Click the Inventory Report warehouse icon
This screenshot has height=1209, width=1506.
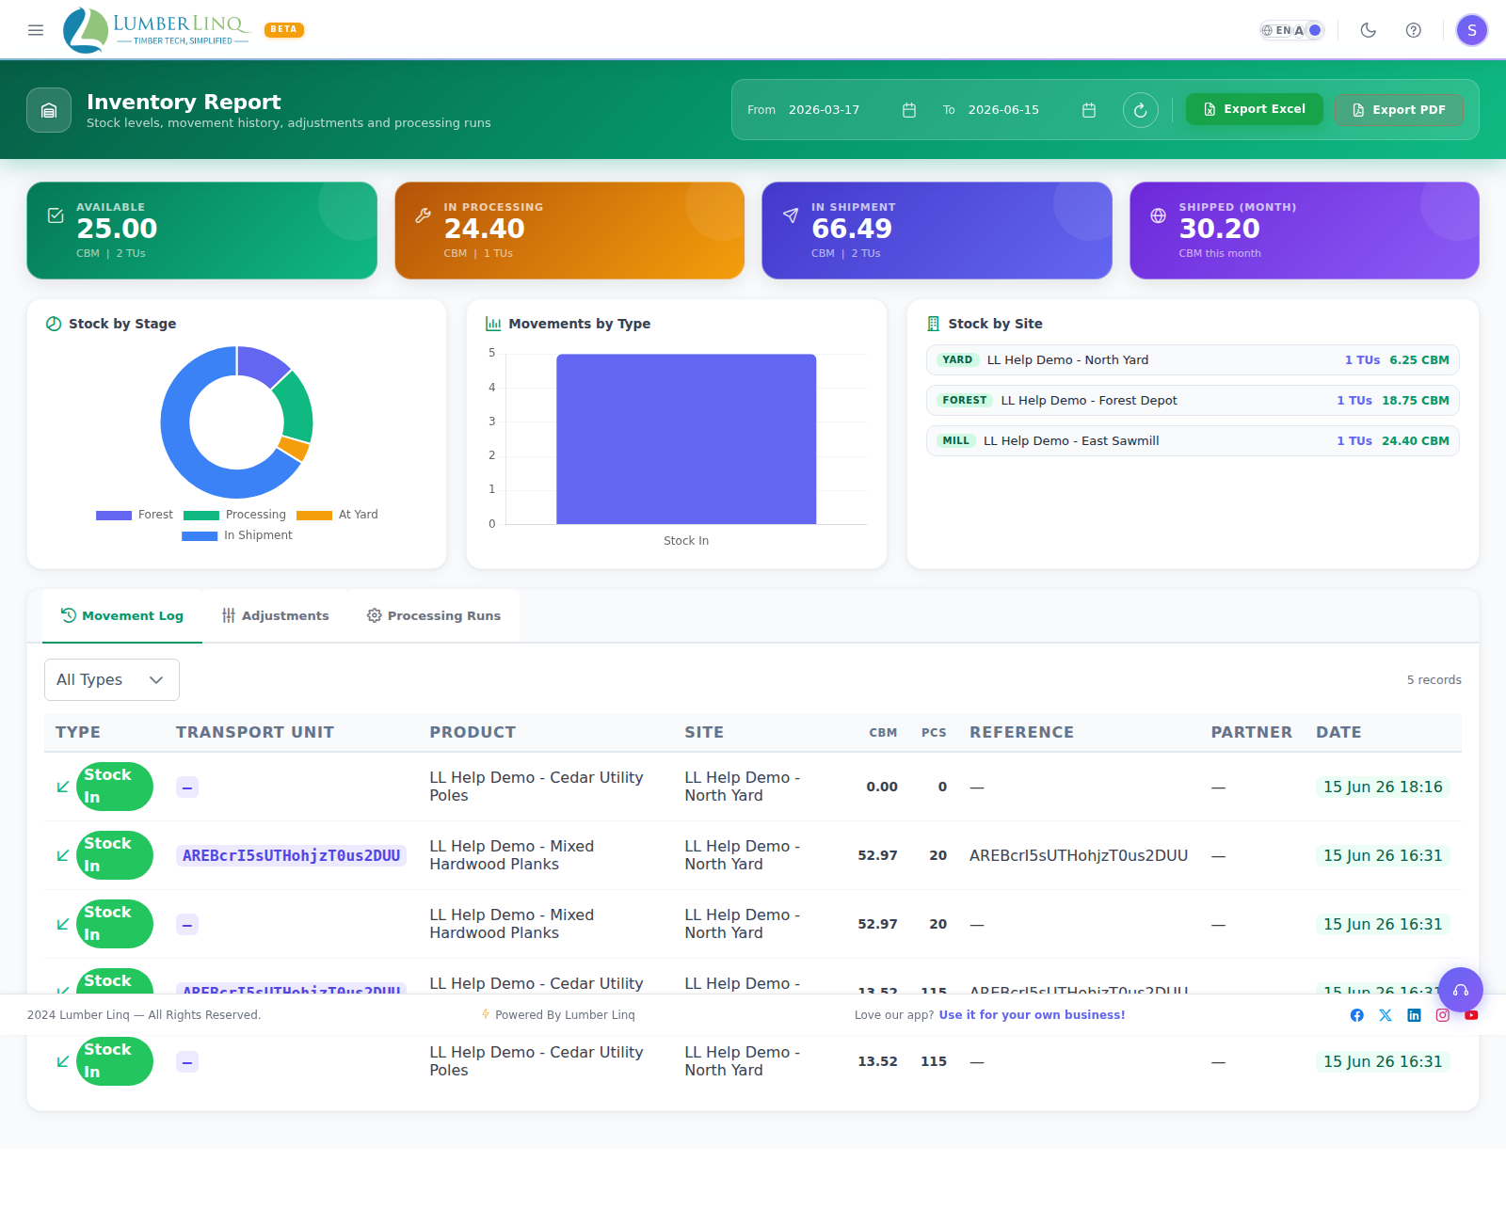[x=49, y=110]
